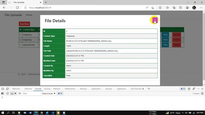Toggle DevTools inspect element picker

(x=3, y=89)
